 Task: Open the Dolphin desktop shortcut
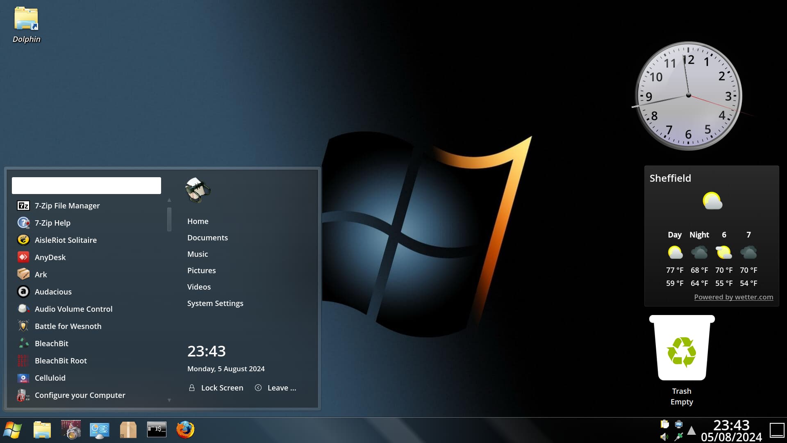pos(26,25)
